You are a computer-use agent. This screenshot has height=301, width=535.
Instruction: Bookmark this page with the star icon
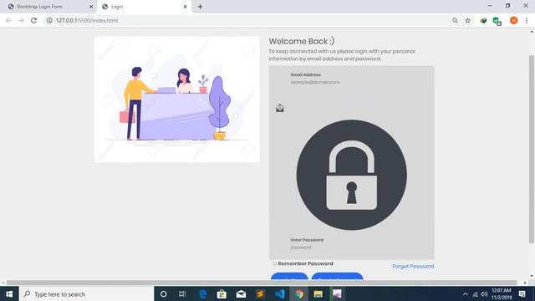[468, 20]
